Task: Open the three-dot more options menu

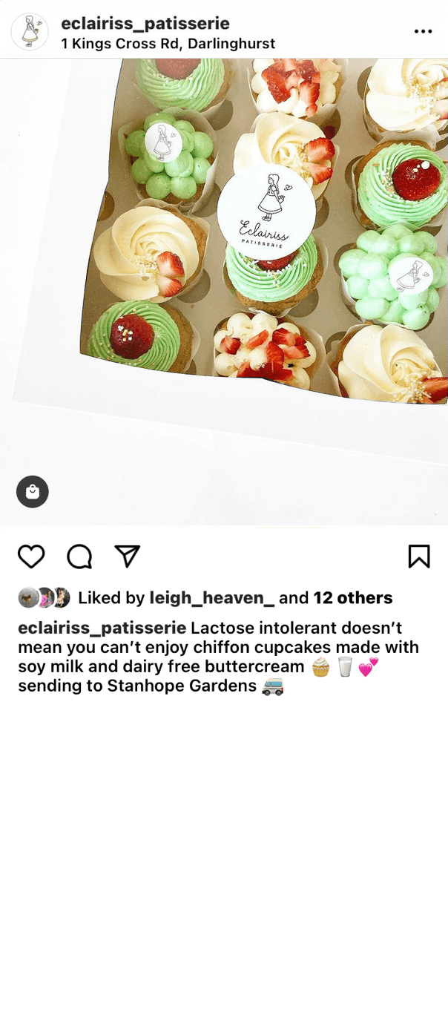Action: pyautogui.click(x=423, y=31)
